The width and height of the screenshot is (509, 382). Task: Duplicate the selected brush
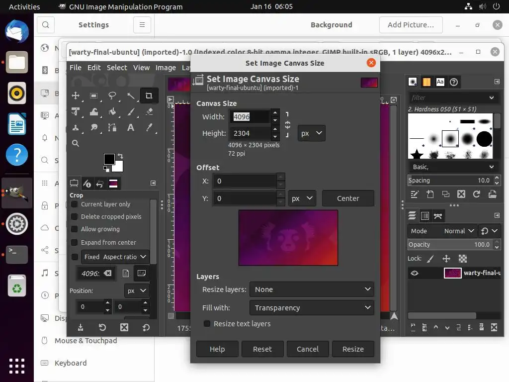tap(446, 194)
